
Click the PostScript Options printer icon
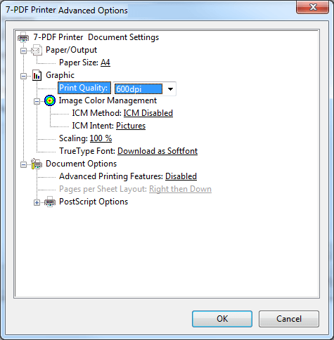[x=50, y=202]
